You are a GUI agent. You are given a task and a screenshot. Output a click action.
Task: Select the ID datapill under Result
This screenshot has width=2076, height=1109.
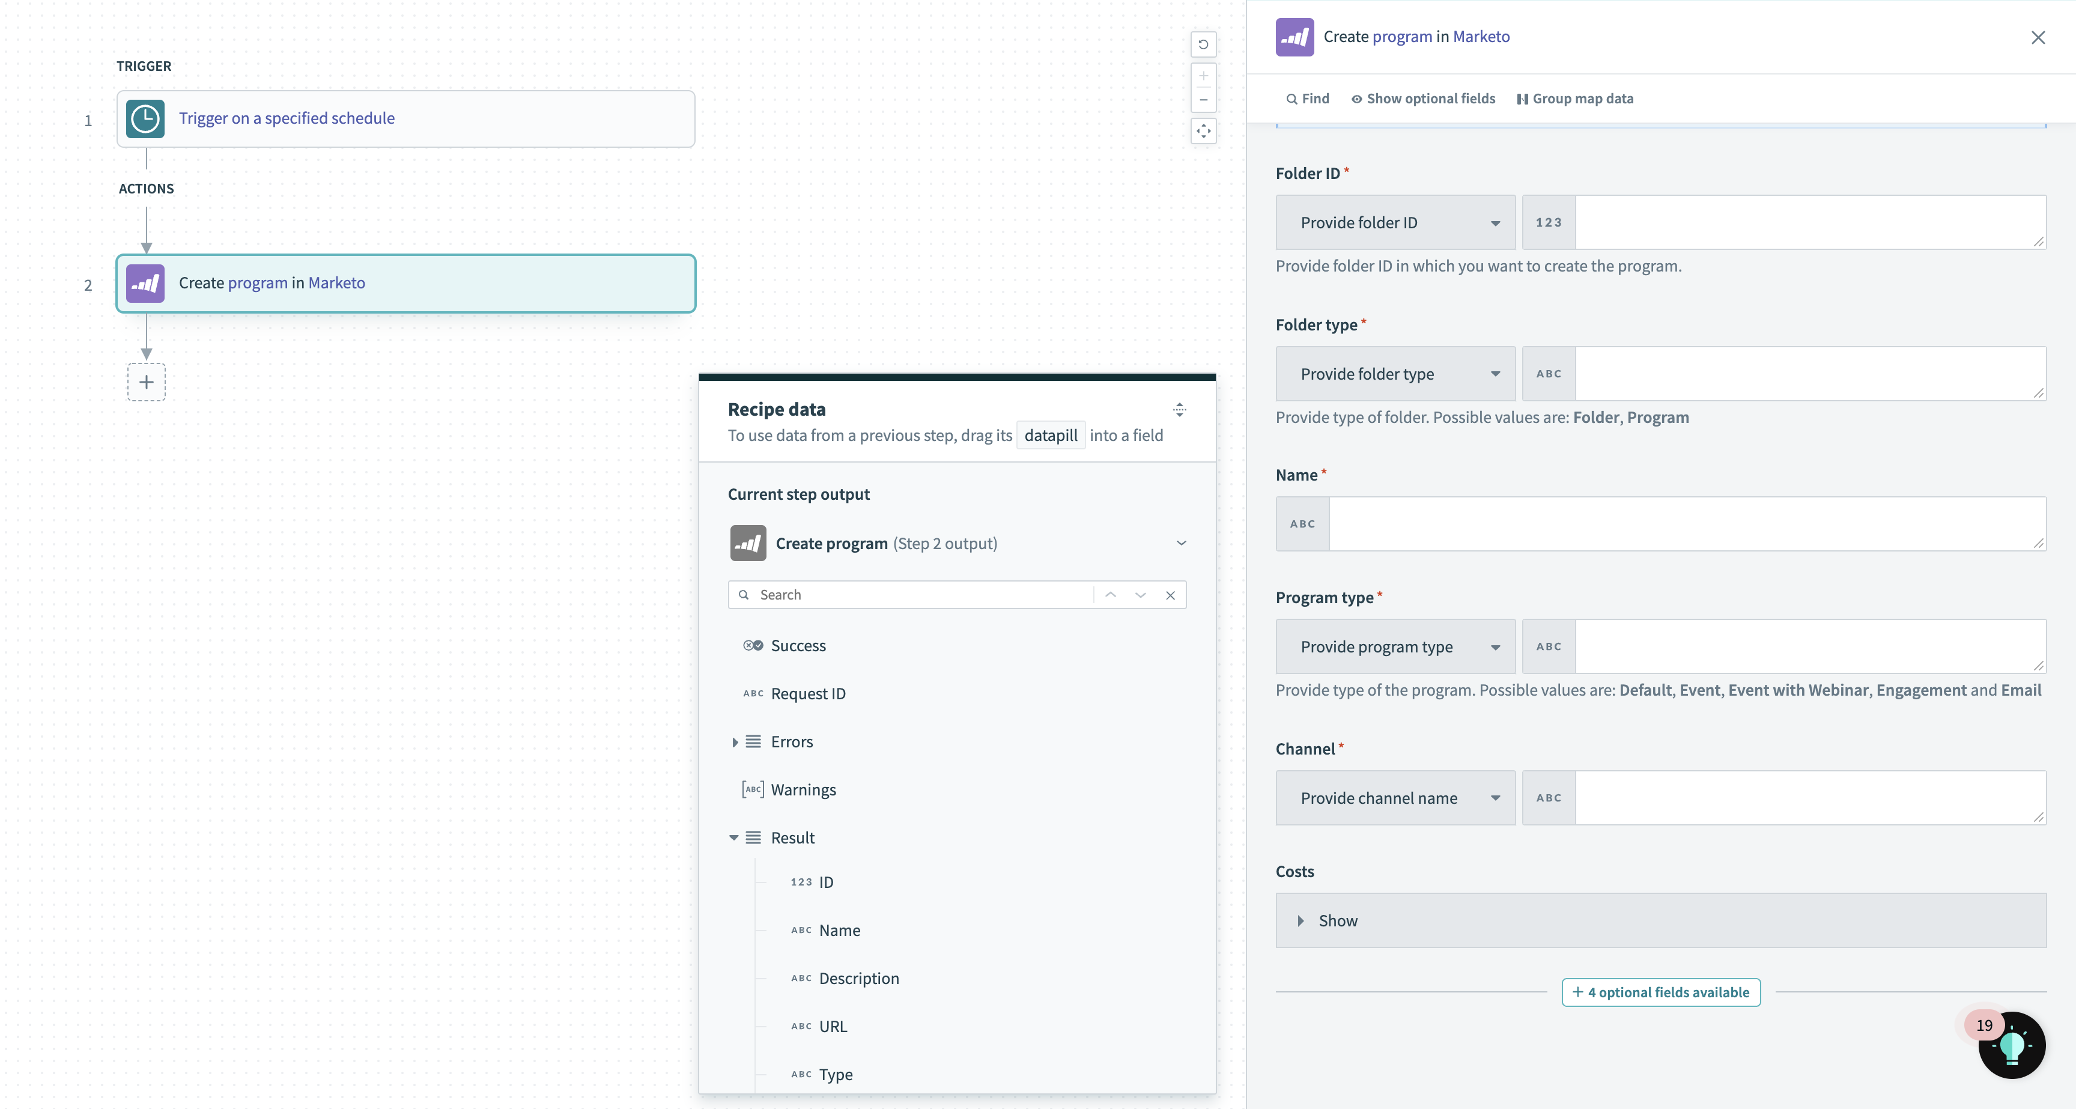[x=825, y=883]
